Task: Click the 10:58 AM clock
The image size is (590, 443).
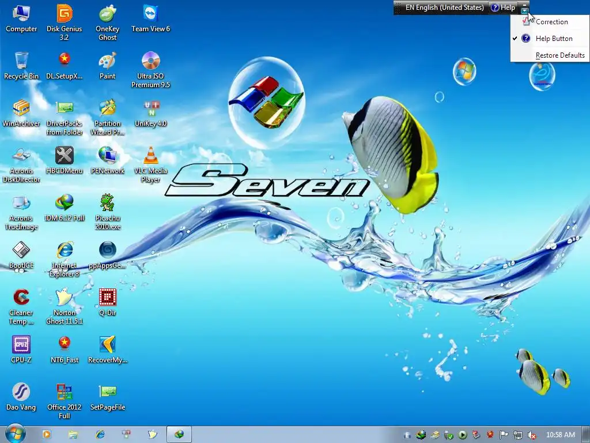Action: click(560, 435)
